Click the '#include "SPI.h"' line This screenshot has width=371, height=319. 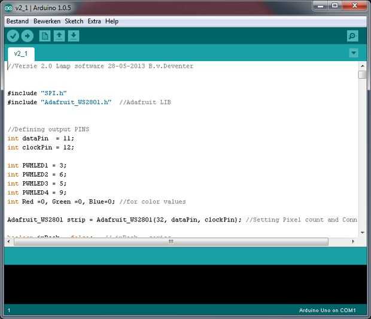37,93
